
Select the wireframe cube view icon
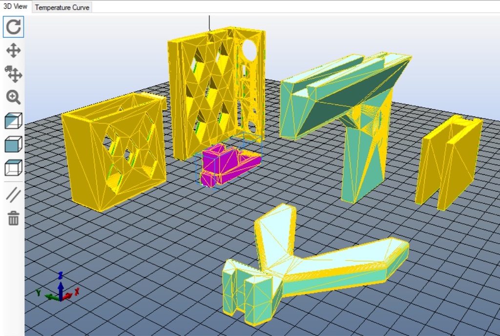click(x=13, y=168)
